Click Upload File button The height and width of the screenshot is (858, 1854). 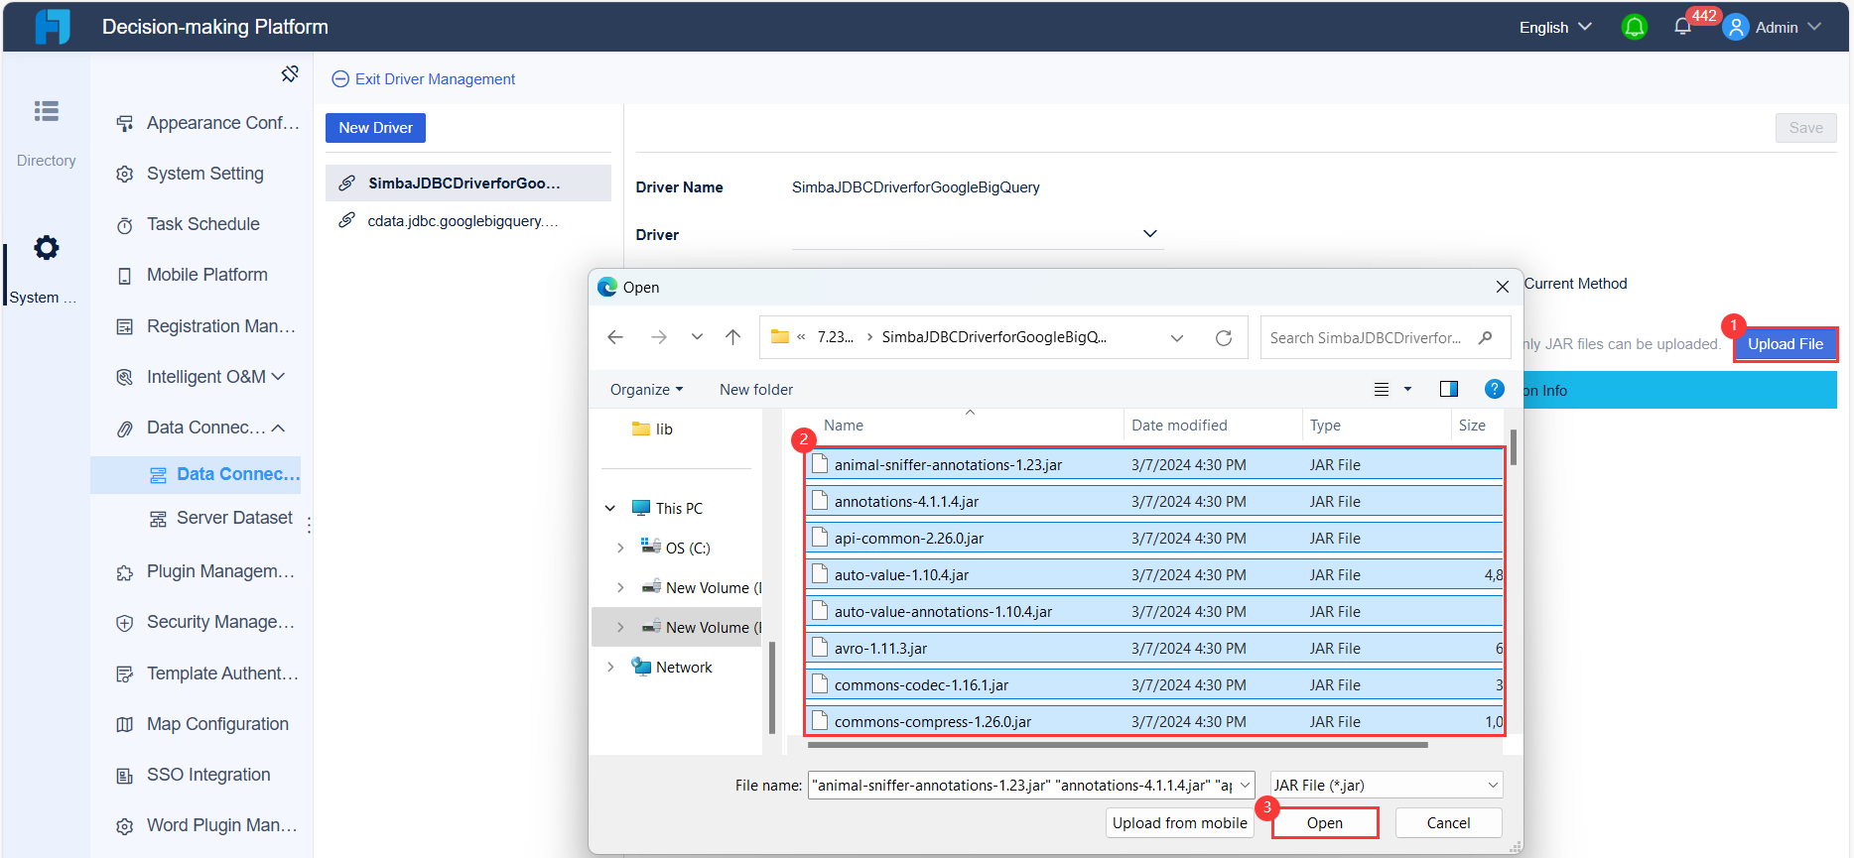1786,343
